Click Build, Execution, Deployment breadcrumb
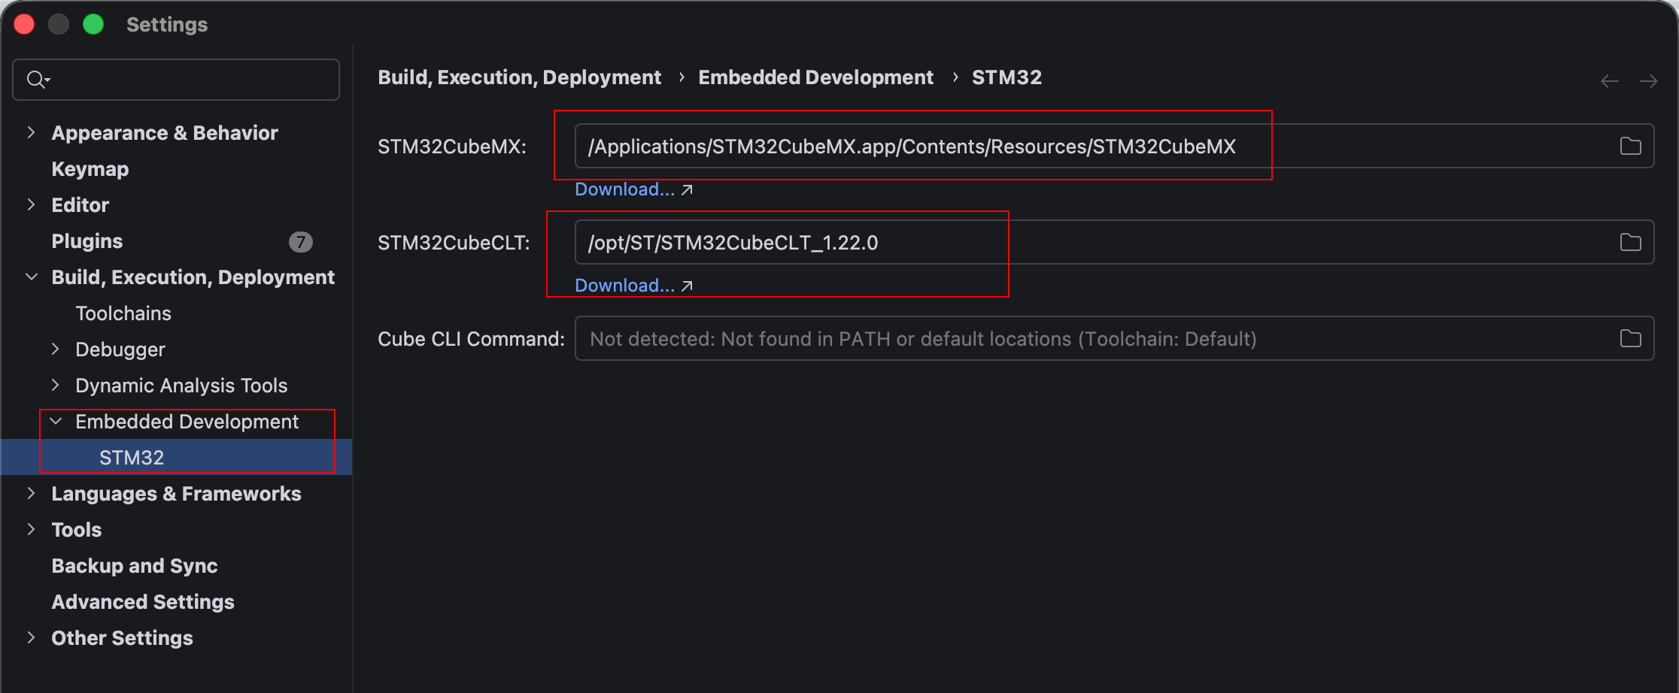This screenshot has width=1679, height=693. (x=519, y=77)
